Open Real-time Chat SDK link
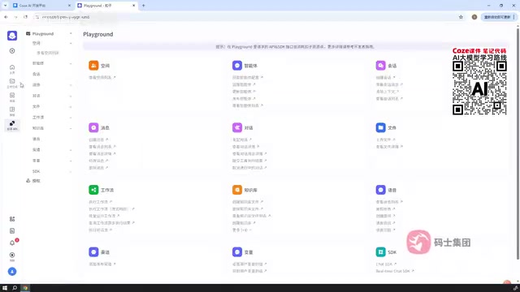This screenshot has height=292, width=520. 395,271
